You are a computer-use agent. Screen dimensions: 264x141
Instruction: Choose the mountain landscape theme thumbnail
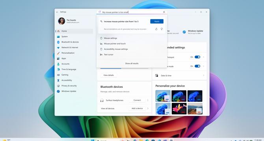[195, 109]
